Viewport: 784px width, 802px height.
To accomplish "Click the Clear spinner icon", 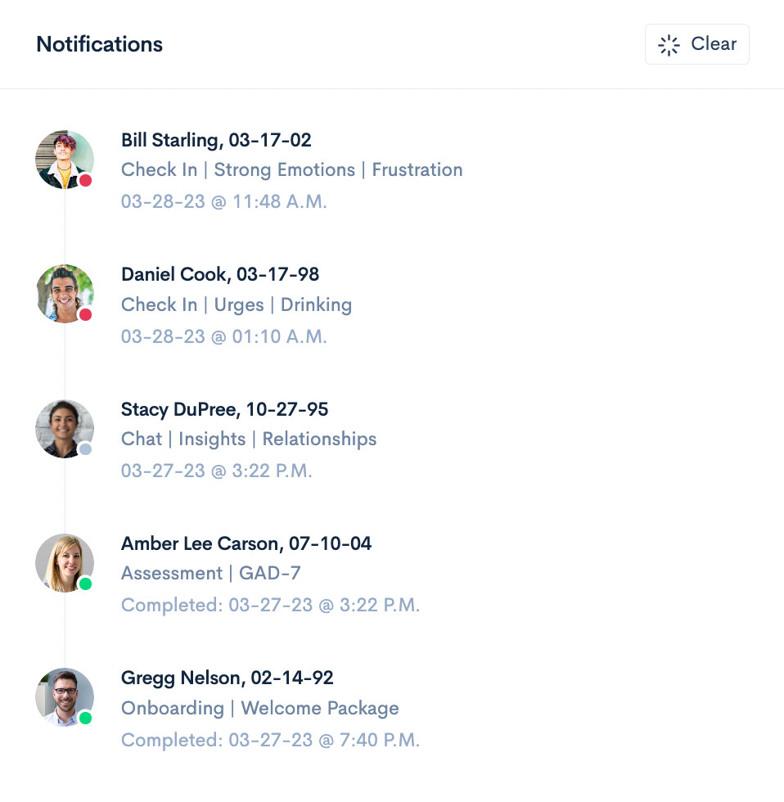I will tap(669, 44).
